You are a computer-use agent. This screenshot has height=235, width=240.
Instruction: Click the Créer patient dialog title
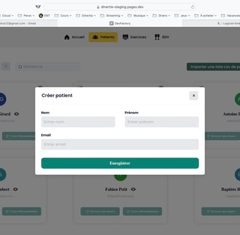click(x=57, y=95)
